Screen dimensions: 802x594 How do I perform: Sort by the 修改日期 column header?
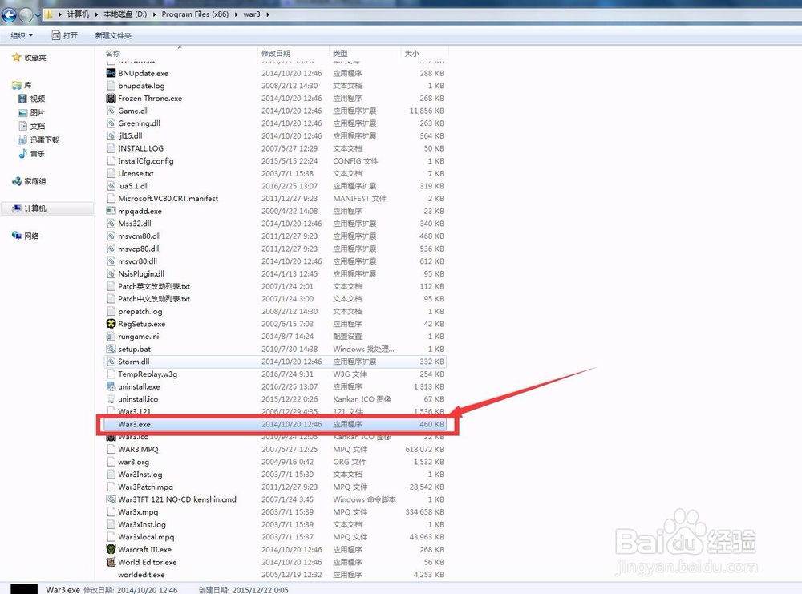(276, 53)
